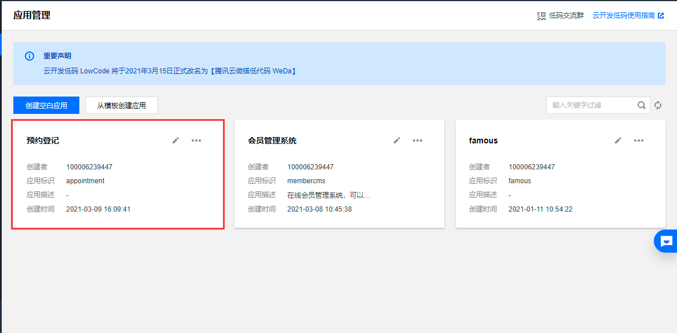Edit the famous app via pencil icon

[x=619, y=140]
